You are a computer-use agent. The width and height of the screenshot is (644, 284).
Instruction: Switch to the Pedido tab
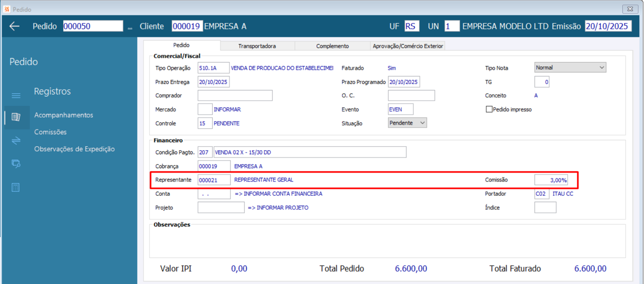click(181, 45)
